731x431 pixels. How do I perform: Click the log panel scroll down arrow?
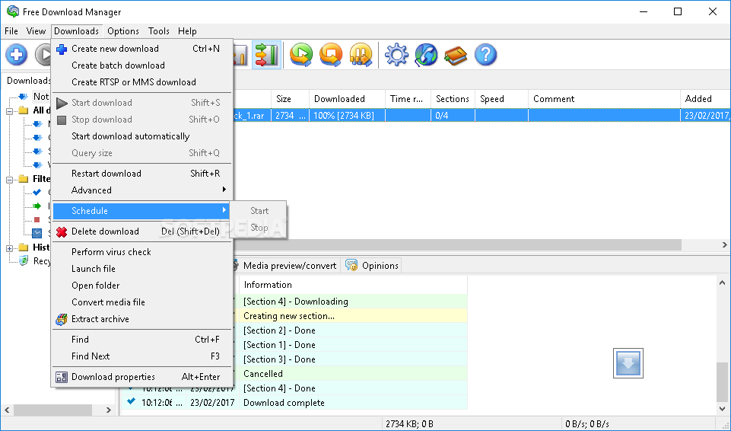722,409
